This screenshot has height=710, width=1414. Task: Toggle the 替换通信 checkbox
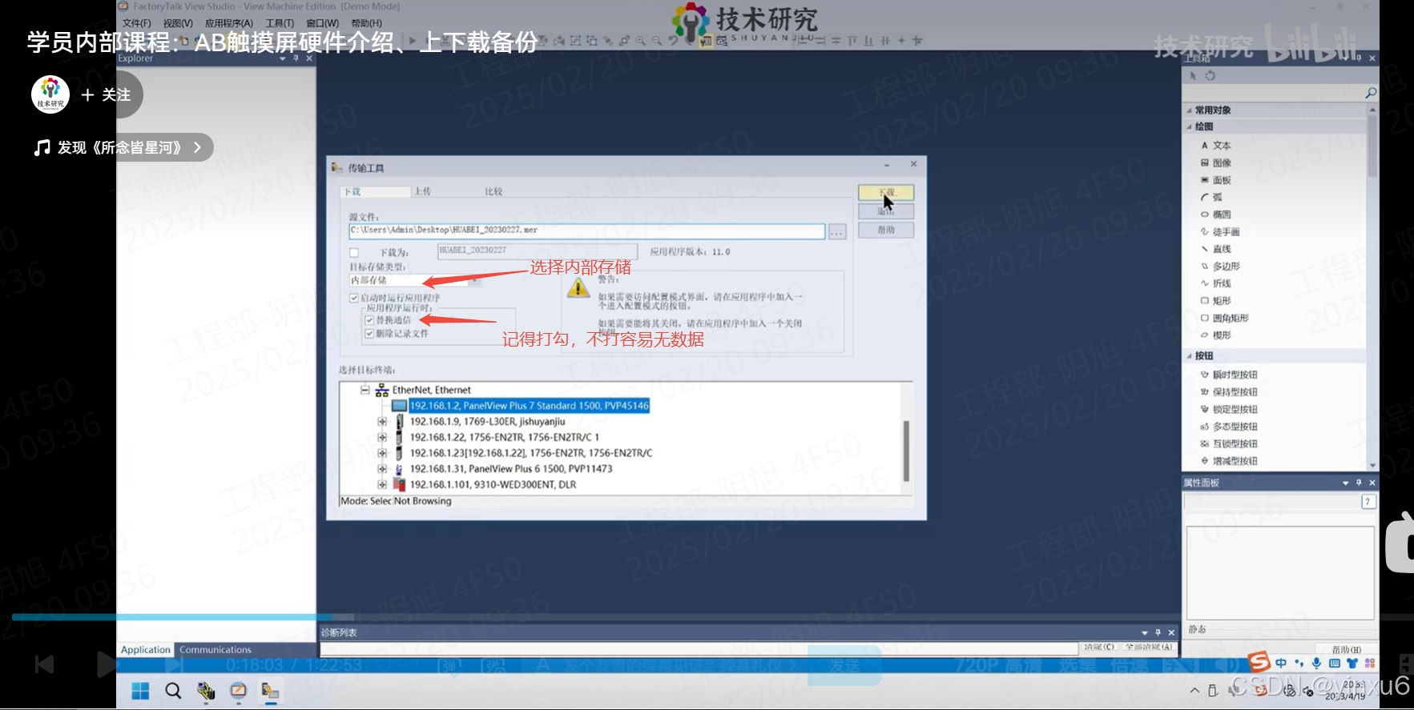click(369, 321)
